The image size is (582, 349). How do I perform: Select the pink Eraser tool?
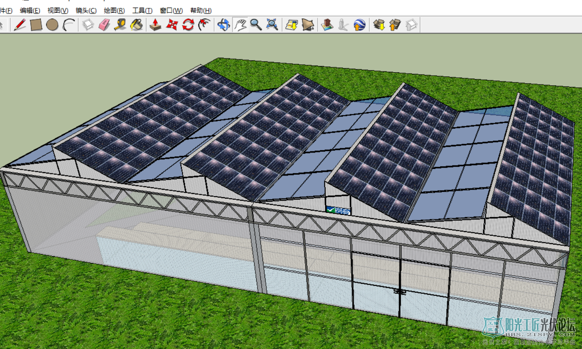coord(104,25)
